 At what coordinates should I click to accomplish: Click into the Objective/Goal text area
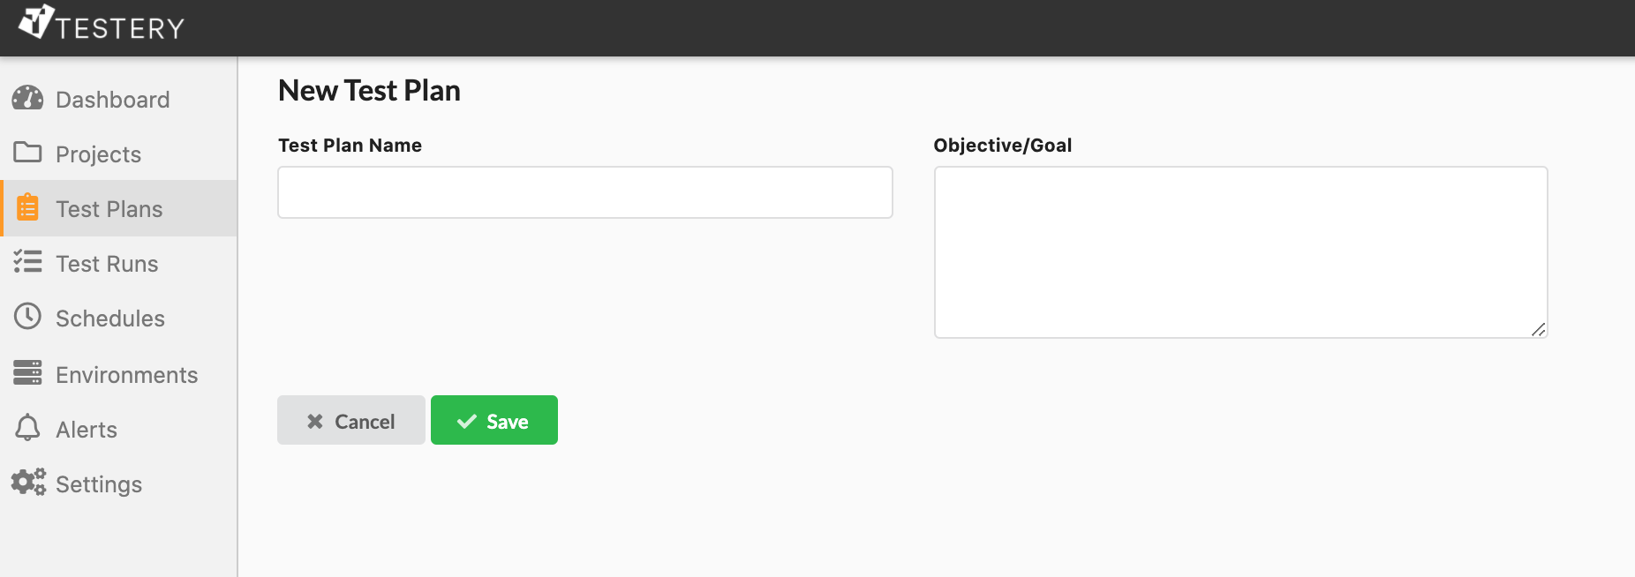(x=1240, y=252)
